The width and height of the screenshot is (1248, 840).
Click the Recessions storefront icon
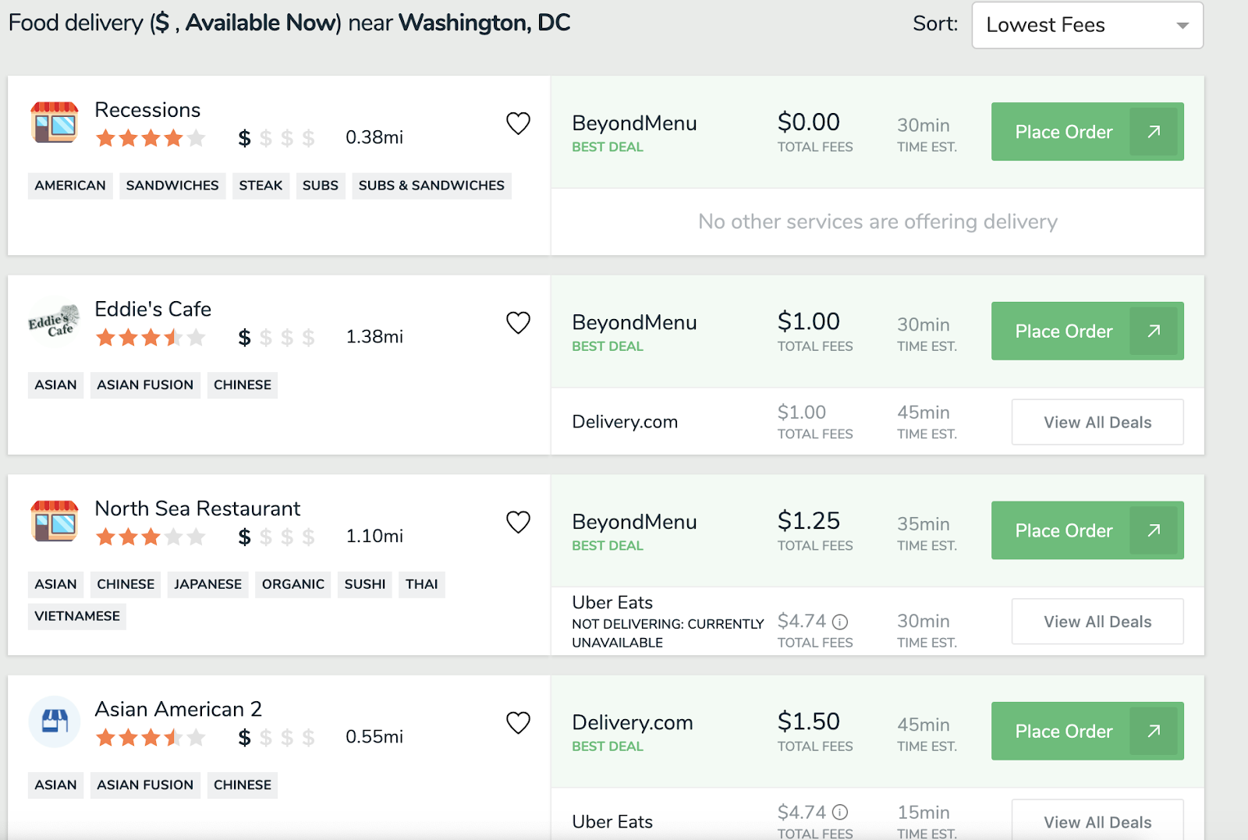[55, 122]
